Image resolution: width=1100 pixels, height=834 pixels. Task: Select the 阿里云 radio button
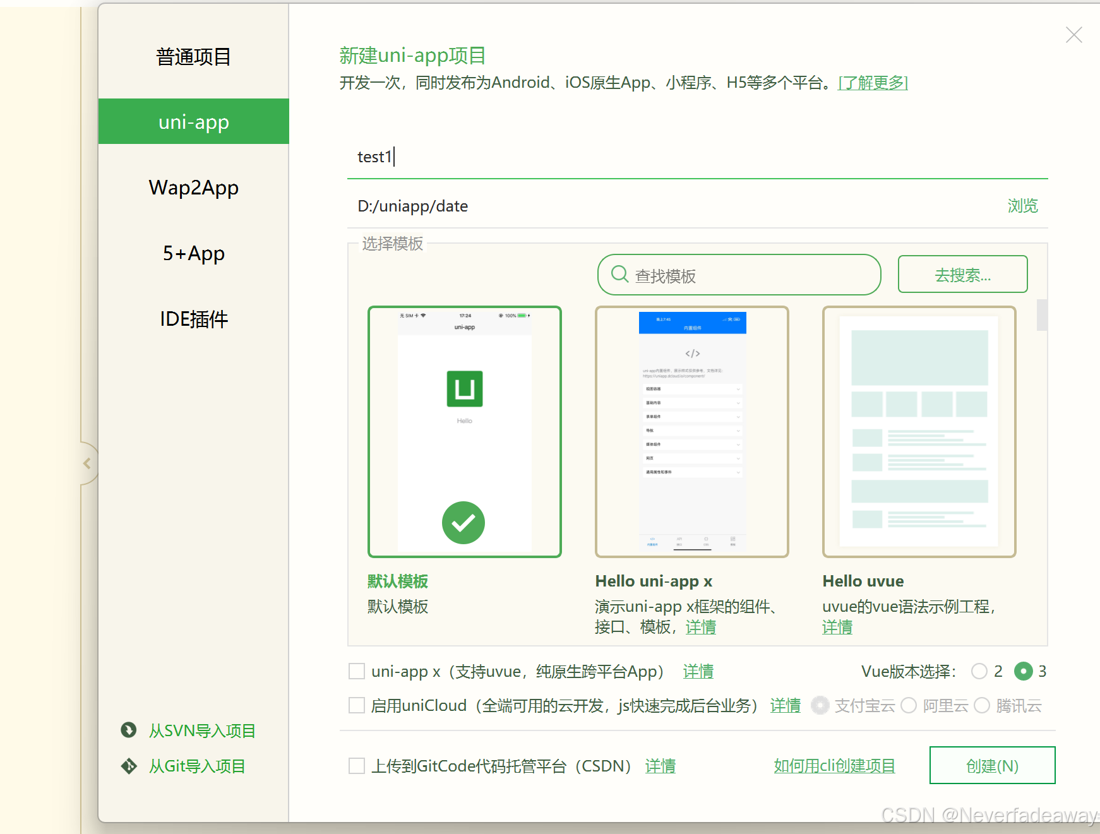click(x=909, y=705)
